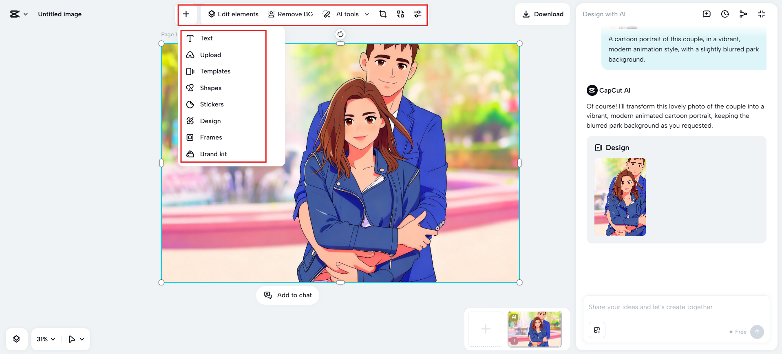Select the Text menu option
Image resolution: width=782 pixels, height=354 pixels.
[x=206, y=38]
